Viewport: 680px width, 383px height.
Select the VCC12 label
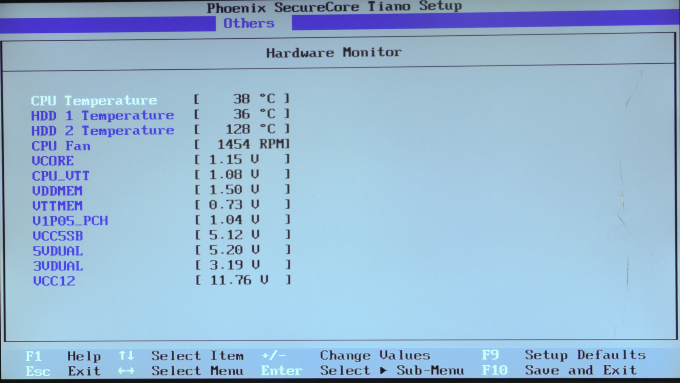pos(54,281)
